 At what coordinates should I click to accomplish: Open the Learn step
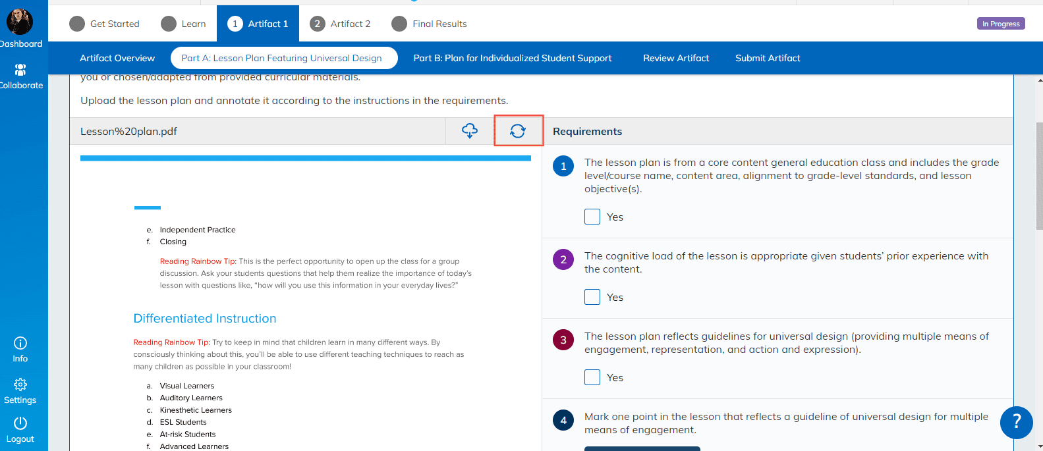[x=184, y=24]
